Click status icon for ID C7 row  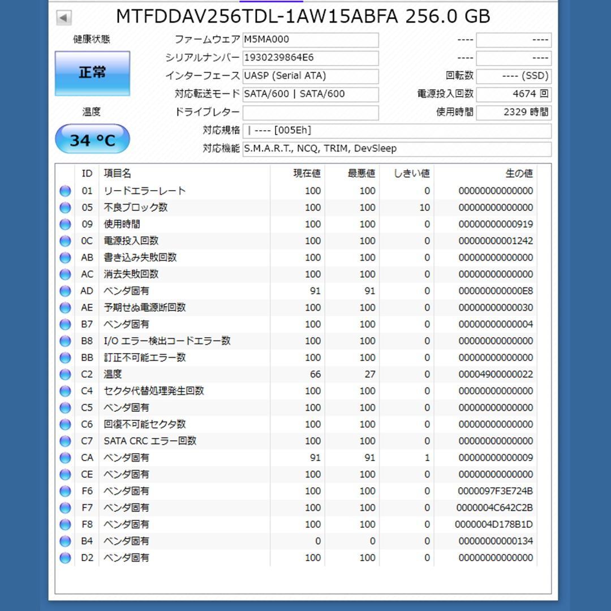[x=65, y=441]
